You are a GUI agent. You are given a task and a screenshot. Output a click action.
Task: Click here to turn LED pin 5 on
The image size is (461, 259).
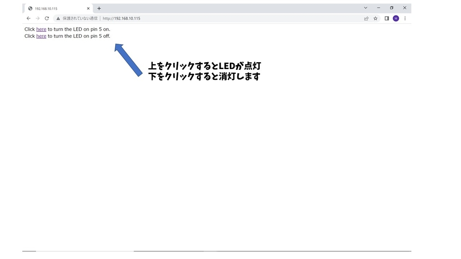point(41,29)
